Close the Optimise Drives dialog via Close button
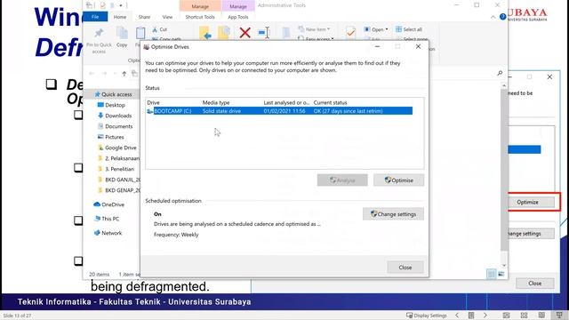This screenshot has height=320, width=569. (x=405, y=268)
